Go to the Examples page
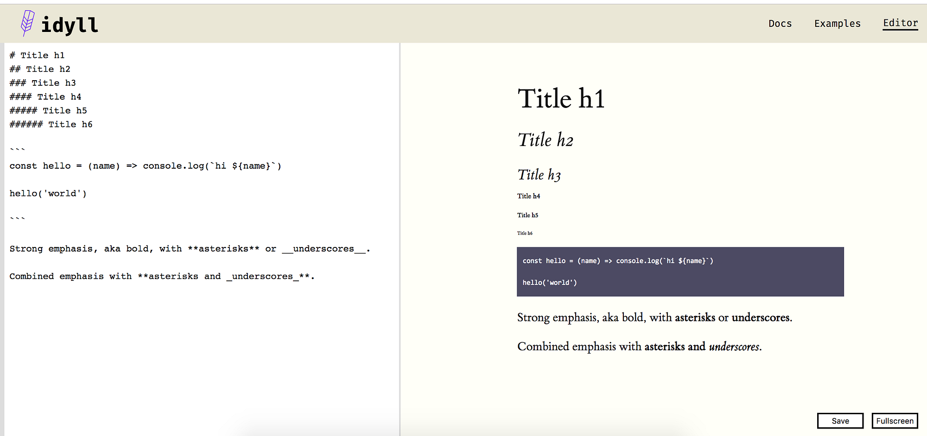The width and height of the screenshot is (927, 436). tap(837, 24)
